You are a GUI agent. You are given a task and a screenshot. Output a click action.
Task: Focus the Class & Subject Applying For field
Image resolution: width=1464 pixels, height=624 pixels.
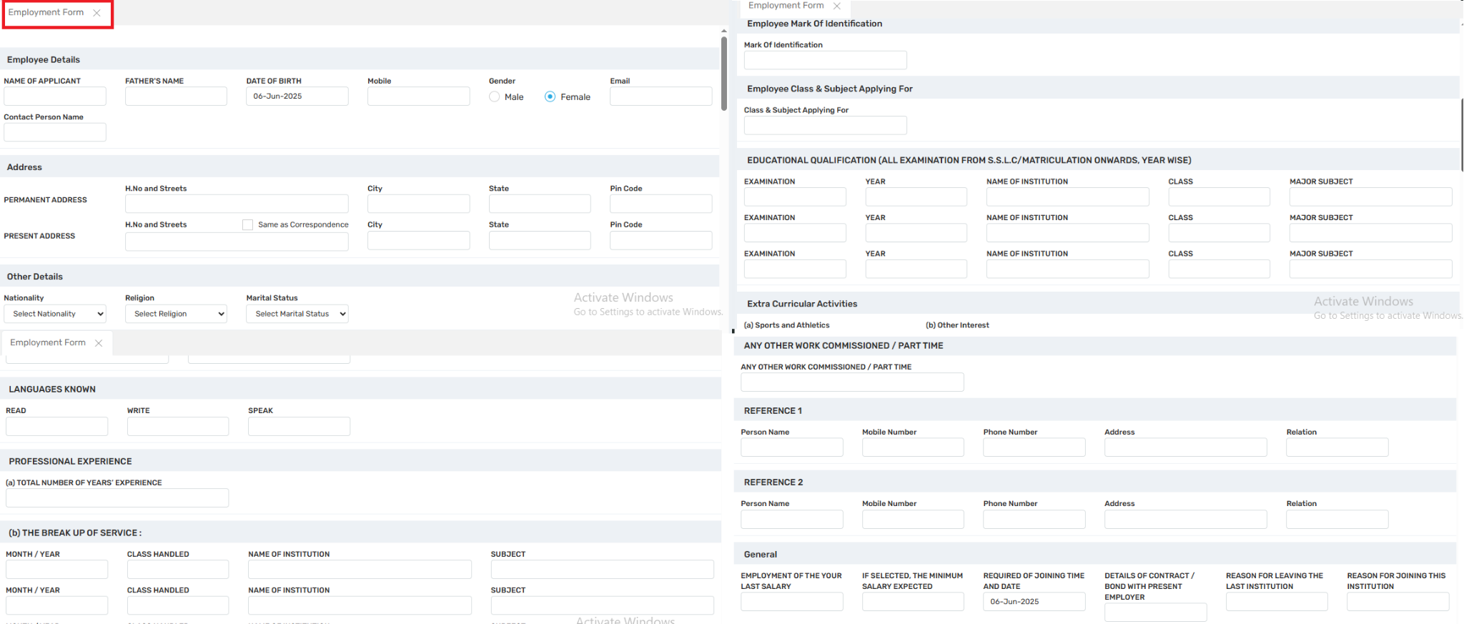coord(826,125)
